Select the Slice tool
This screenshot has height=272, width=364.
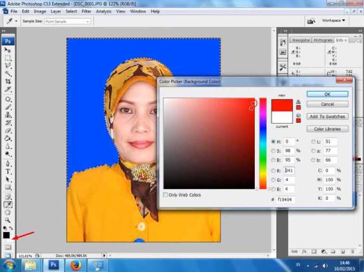point(8,89)
